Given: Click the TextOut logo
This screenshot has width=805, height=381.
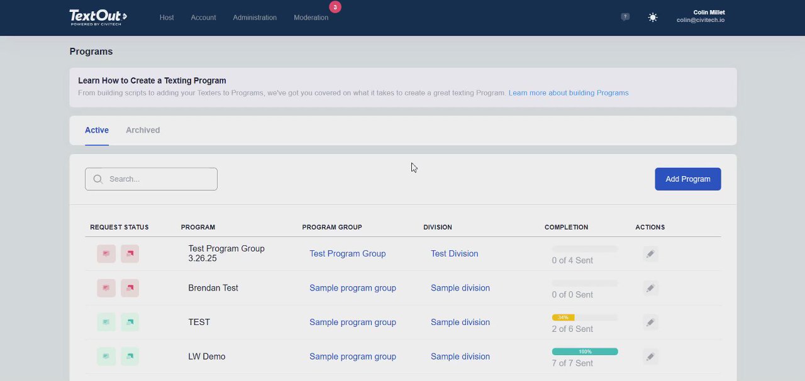Looking at the screenshot, I should point(98,17).
